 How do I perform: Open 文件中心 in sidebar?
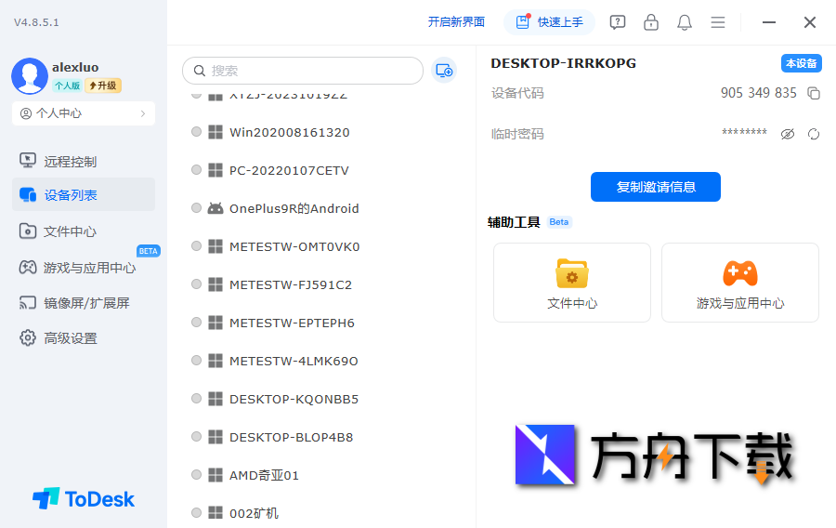point(84,231)
